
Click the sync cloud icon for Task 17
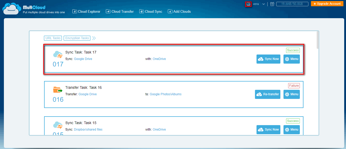point(58,55)
